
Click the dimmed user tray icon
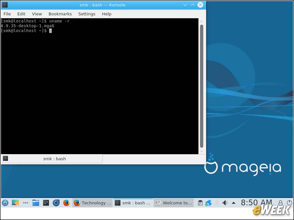217,203
